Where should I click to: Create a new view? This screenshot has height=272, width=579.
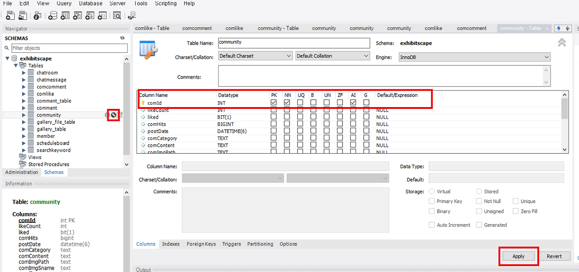click(x=77, y=15)
